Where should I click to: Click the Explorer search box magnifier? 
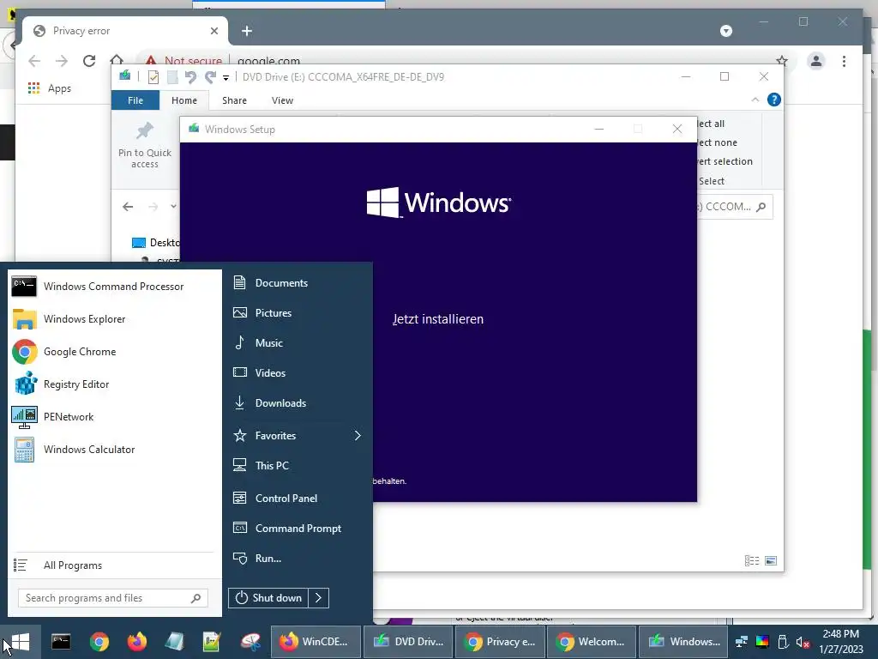point(761,207)
